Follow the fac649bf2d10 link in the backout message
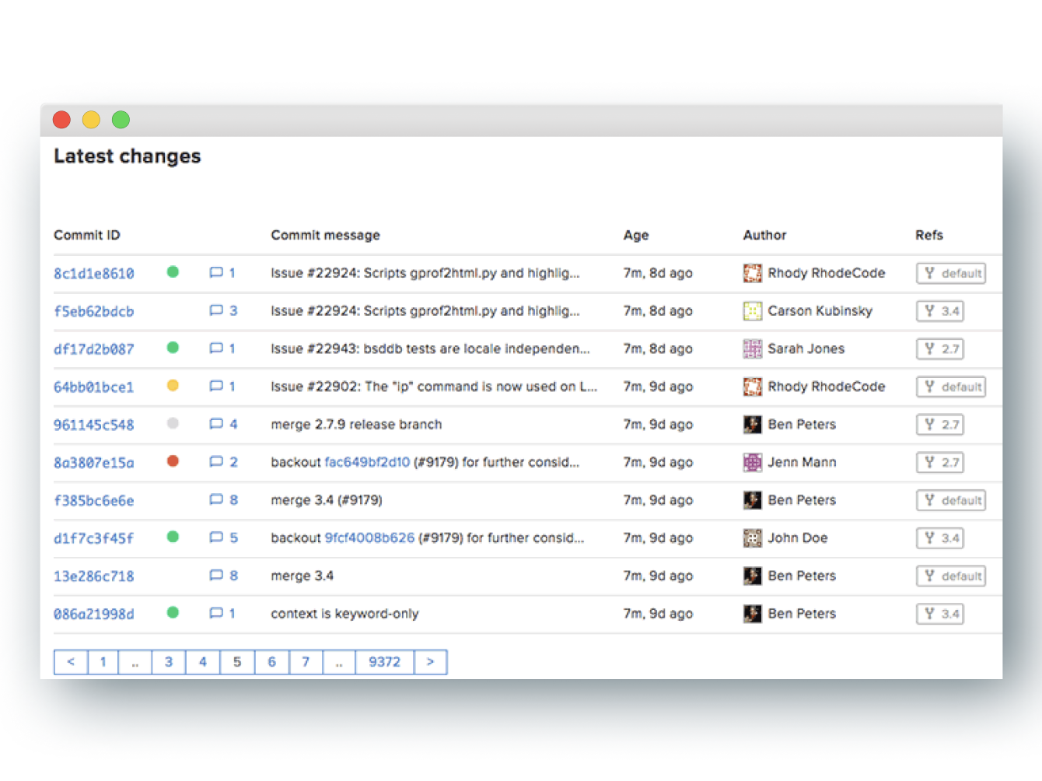 point(368,462)
